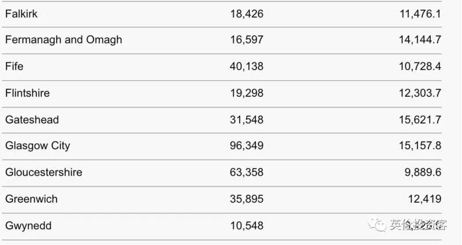Select the Falkirk row name
Image resolution: width=462 pixels, height=245 pixels.
coord(21,14)
